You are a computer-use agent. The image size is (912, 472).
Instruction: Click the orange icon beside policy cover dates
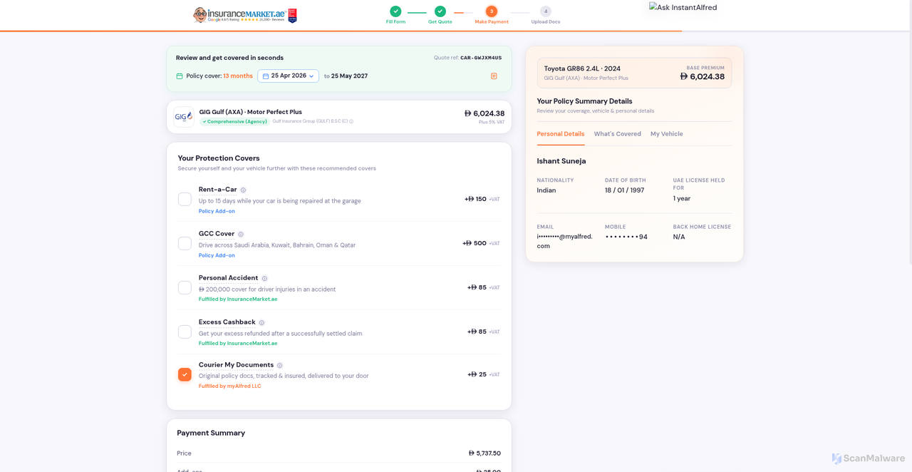click(x=494, y=76)
